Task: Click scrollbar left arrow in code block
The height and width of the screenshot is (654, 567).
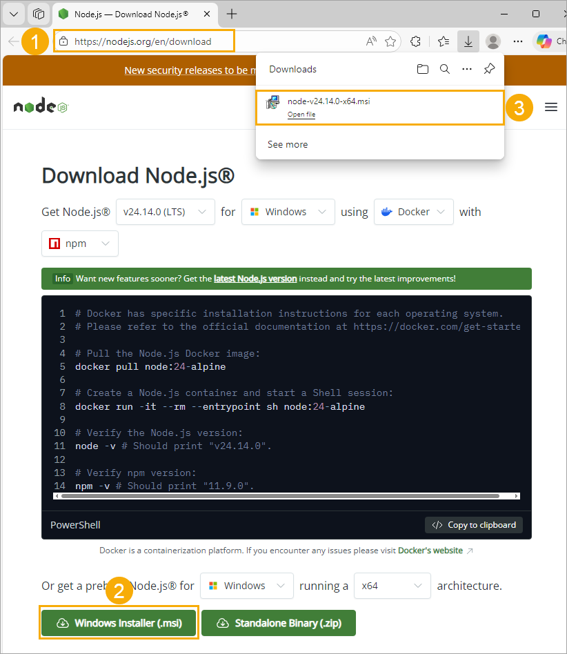Action: pos(56,496)
